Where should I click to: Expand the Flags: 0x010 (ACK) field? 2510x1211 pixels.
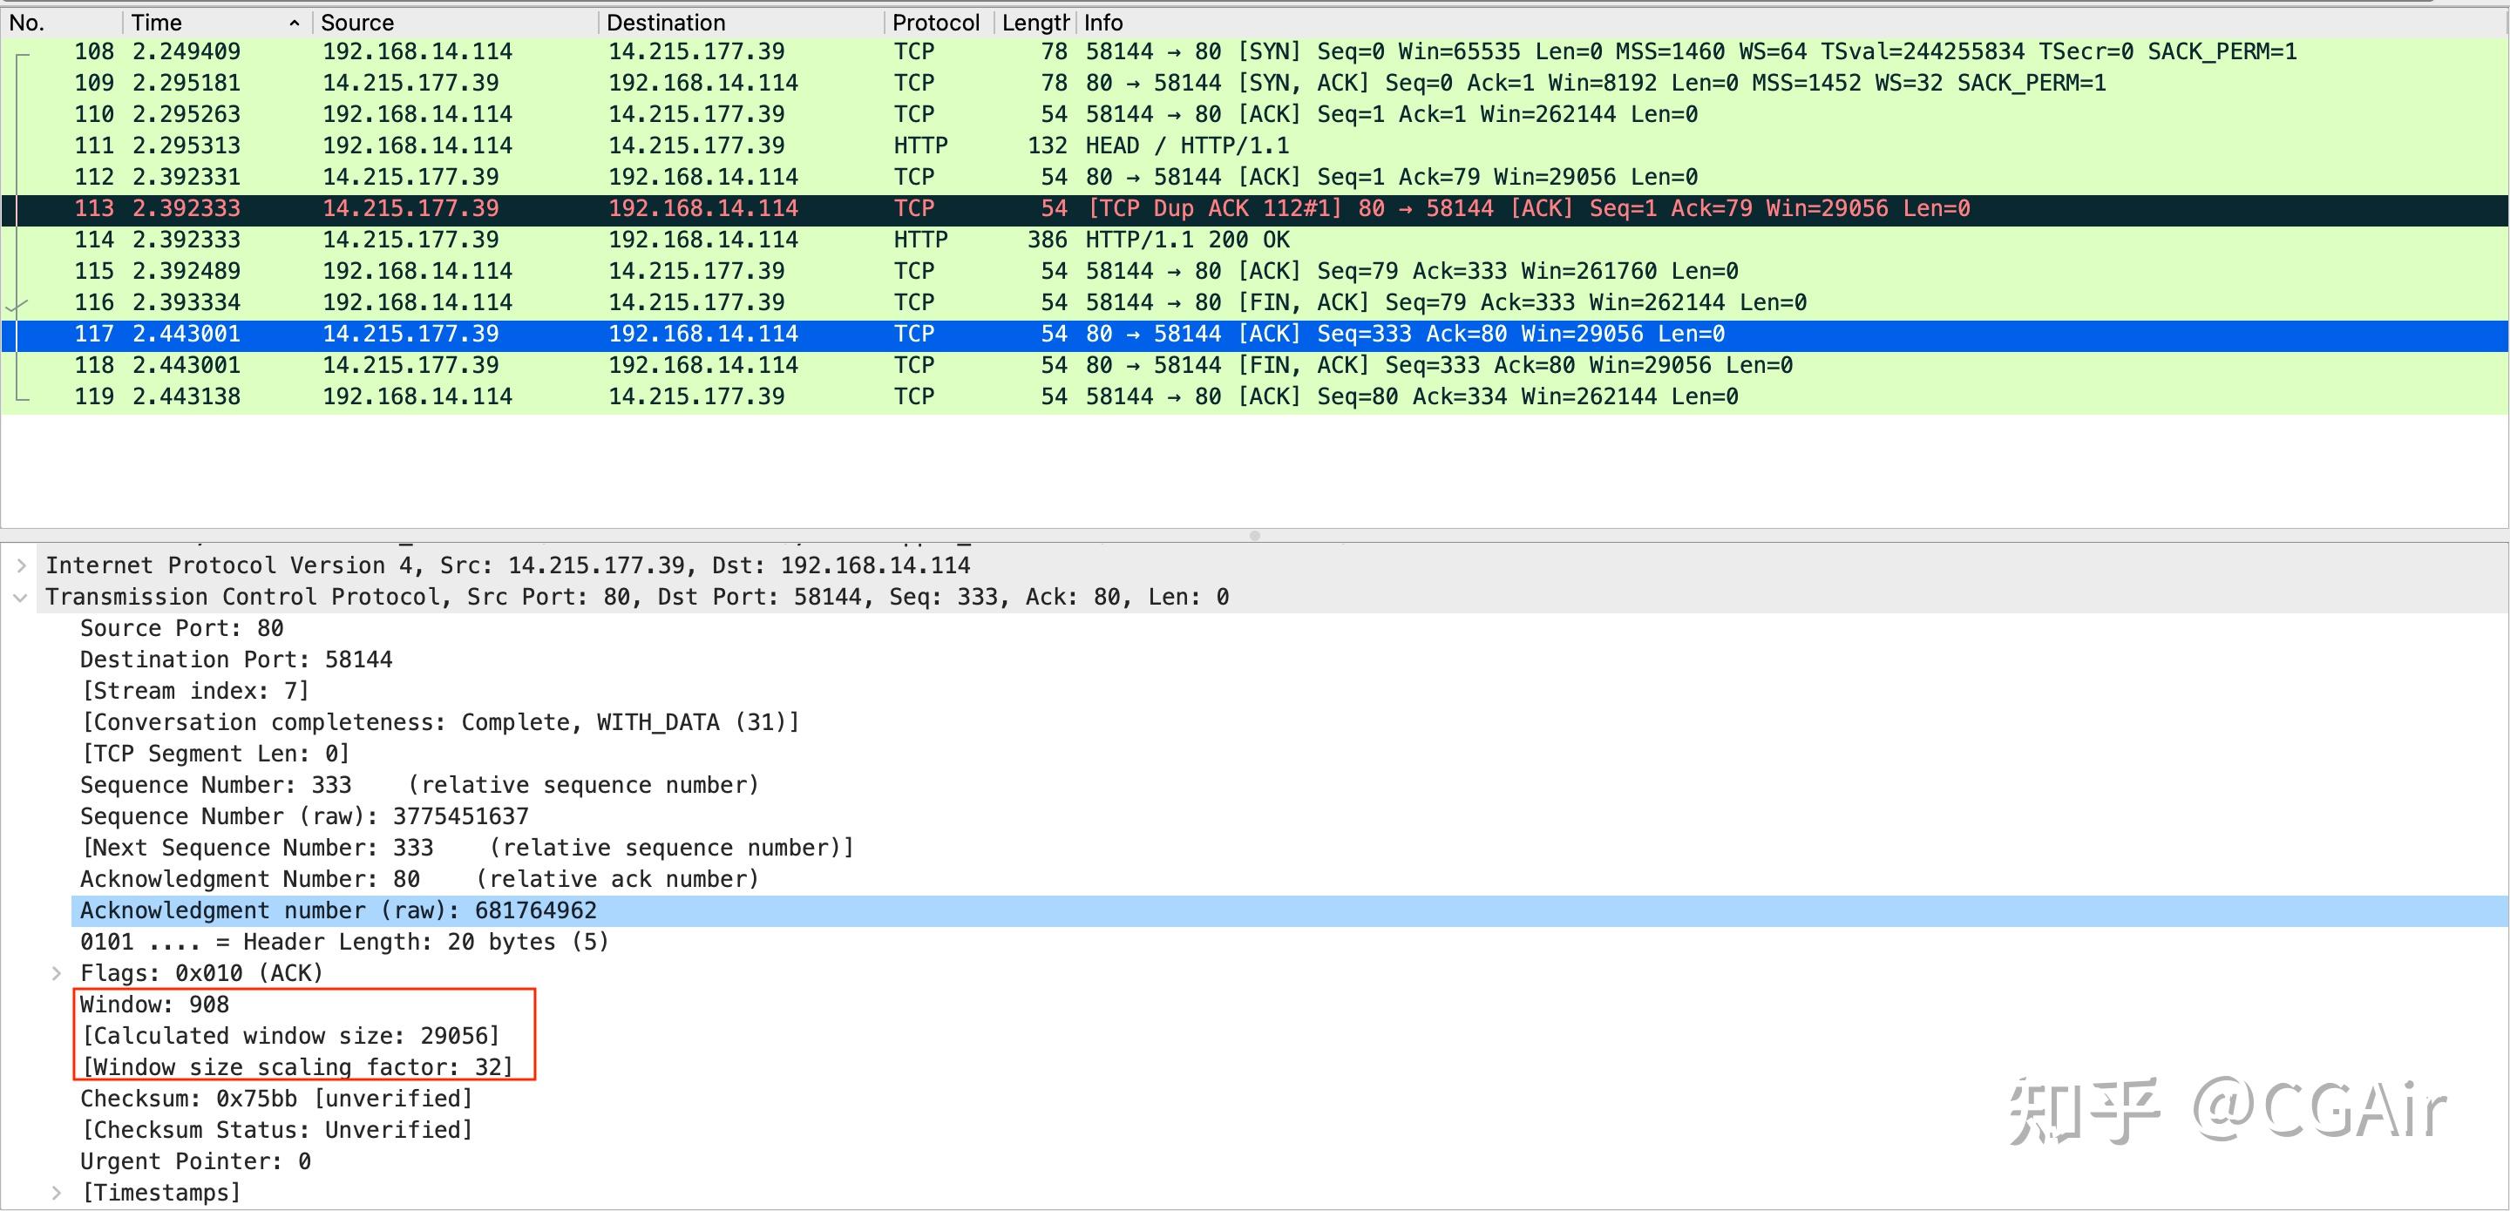(x=56, y=972)
